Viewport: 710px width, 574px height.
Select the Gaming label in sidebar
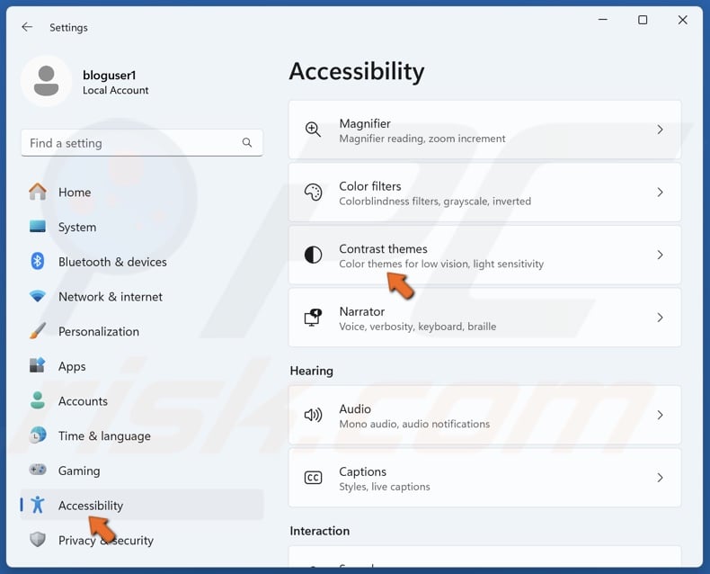coord(79,471)
